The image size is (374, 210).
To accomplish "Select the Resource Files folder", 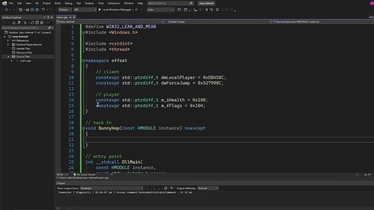I will tap(24, 52).
